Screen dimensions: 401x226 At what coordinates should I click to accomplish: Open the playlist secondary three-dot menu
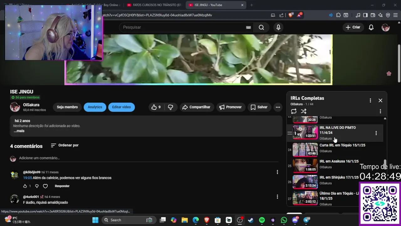point(380,111)
